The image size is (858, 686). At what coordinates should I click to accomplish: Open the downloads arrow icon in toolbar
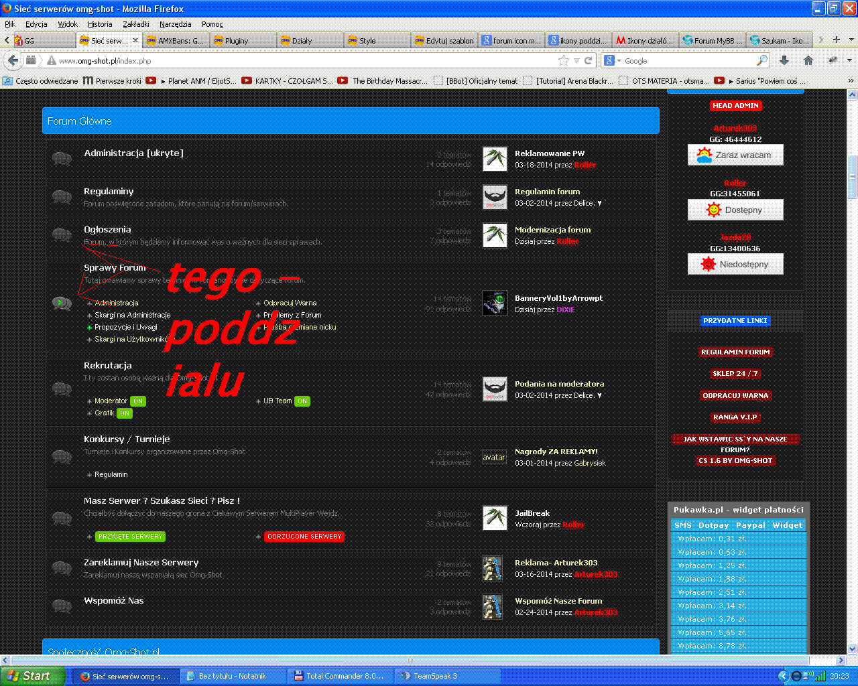click(x=784, y=60)
